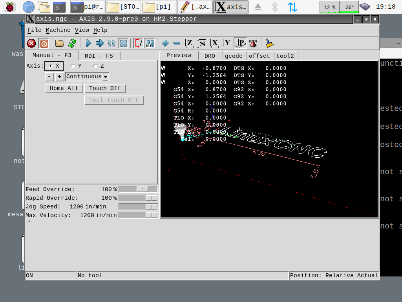Open a G-code file icon

[60, 43]
